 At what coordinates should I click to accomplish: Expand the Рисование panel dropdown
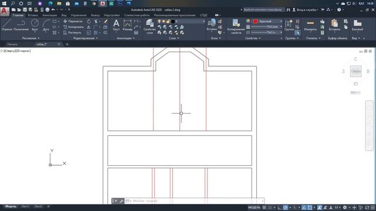click(31, 38)
